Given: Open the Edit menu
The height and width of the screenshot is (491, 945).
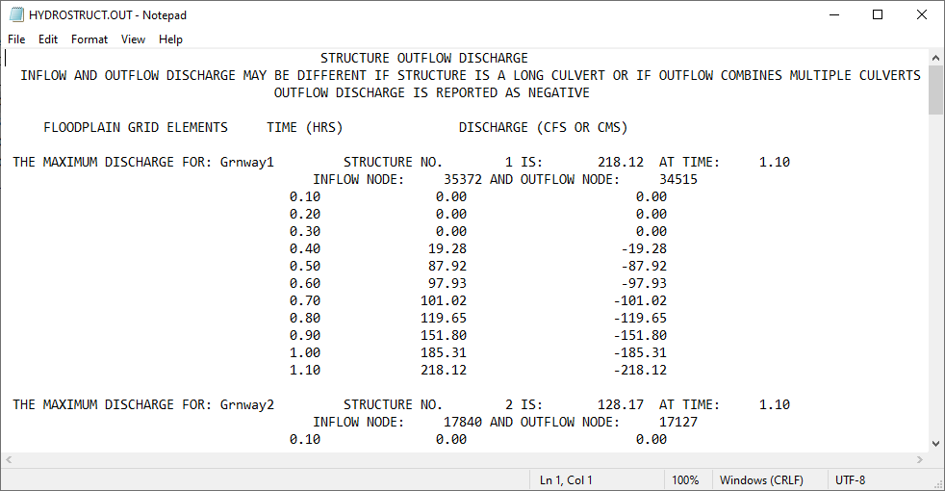Looking at the screenshot, I should coord(48,39).
